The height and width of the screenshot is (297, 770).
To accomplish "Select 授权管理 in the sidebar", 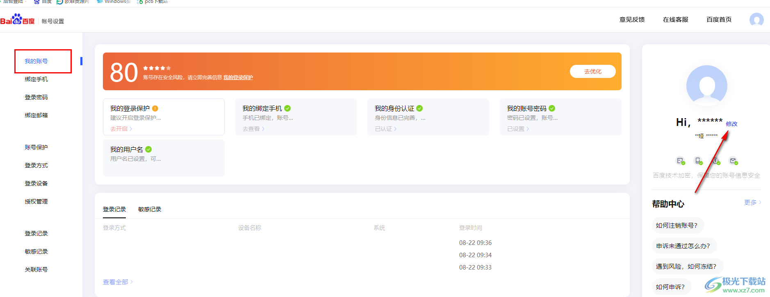I will [x=36, y=201].
